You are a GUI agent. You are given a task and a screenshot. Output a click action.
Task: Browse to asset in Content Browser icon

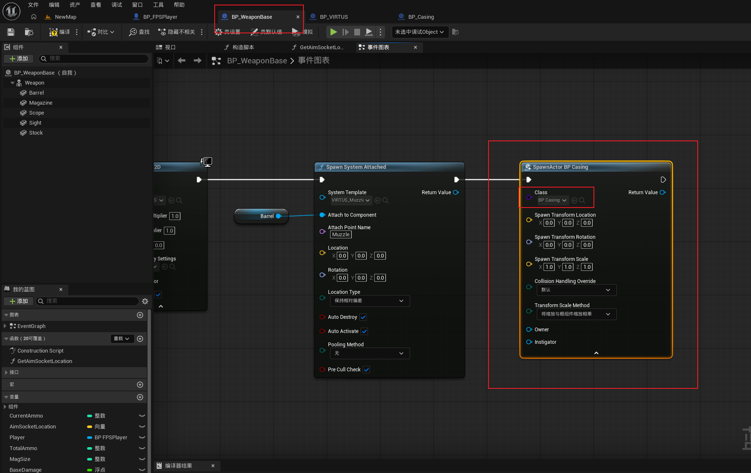(29, 32)
